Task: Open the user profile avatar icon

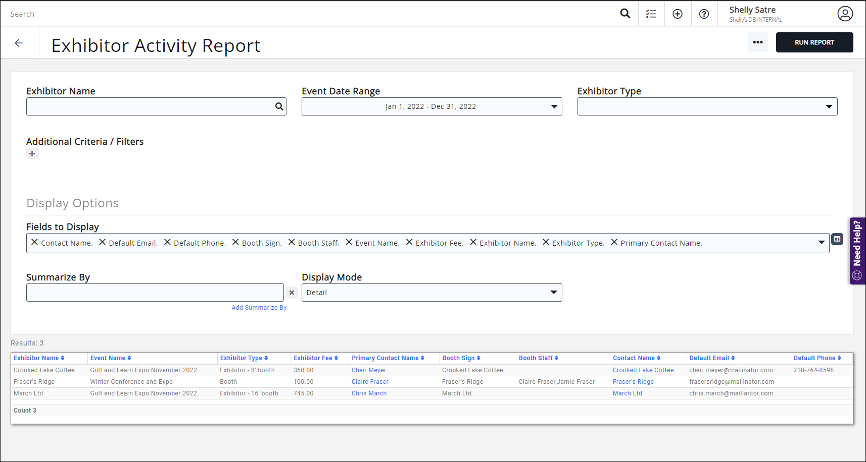Action: pos(845,14)
